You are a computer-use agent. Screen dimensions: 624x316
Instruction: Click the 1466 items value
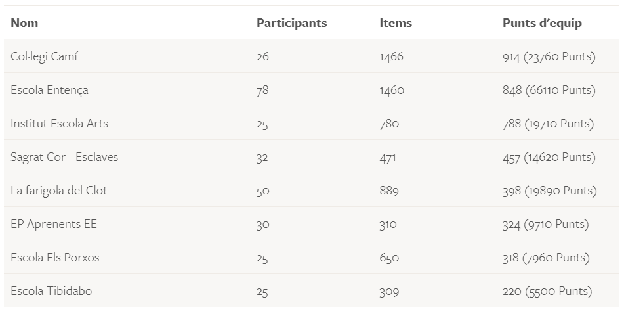pos(391,56)
